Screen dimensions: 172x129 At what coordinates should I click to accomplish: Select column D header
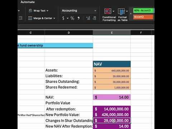[69, 33]
